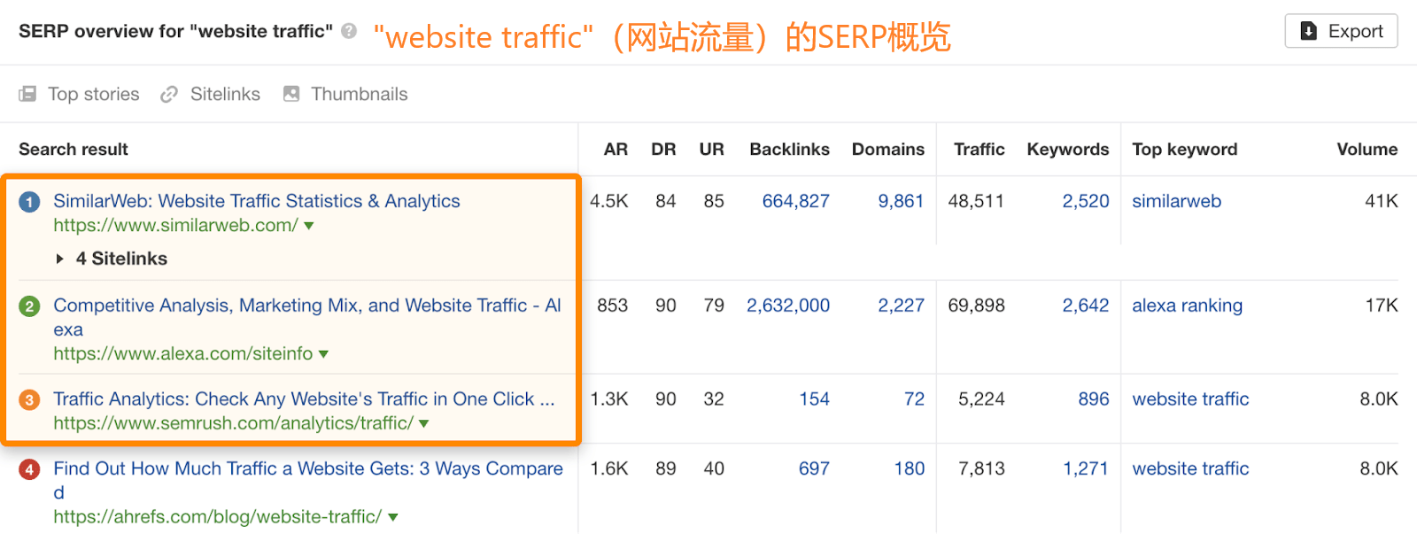The width and height of the screenshot is (1417, 534).
Task: Open dropdown next to alexa.com/siteinfo URL
Action: [x=323, y=354]
